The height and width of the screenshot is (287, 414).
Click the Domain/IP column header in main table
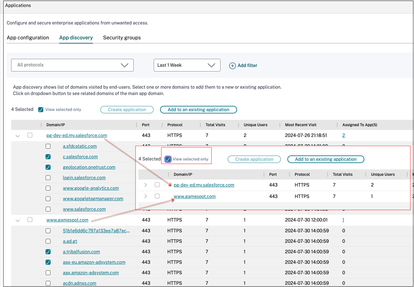click(x=56, y=125)
